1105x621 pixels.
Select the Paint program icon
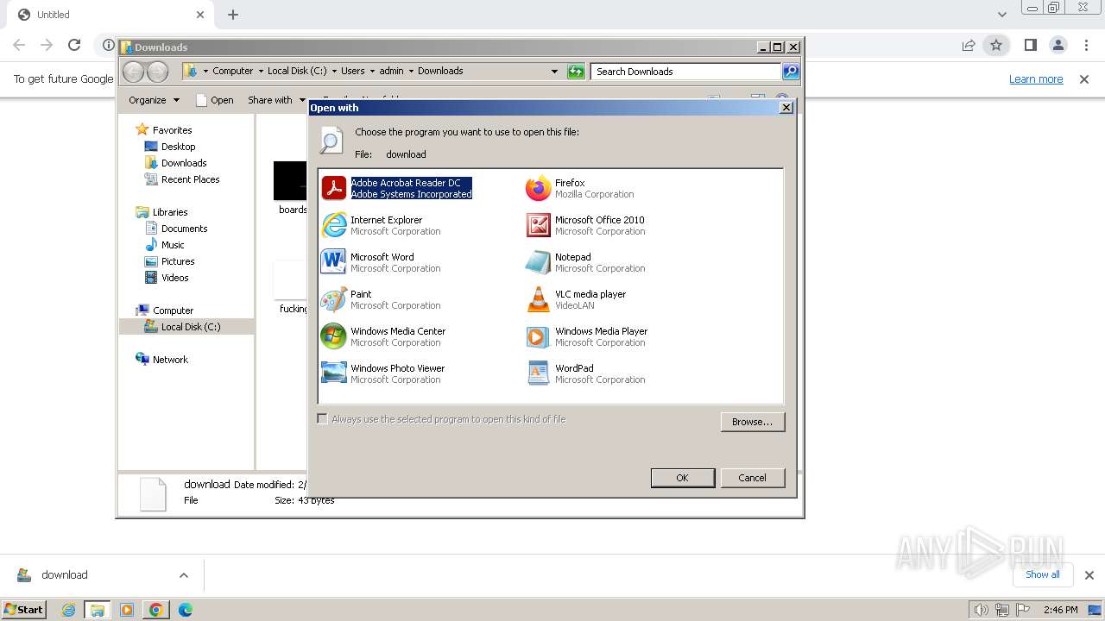click(334, 298)
